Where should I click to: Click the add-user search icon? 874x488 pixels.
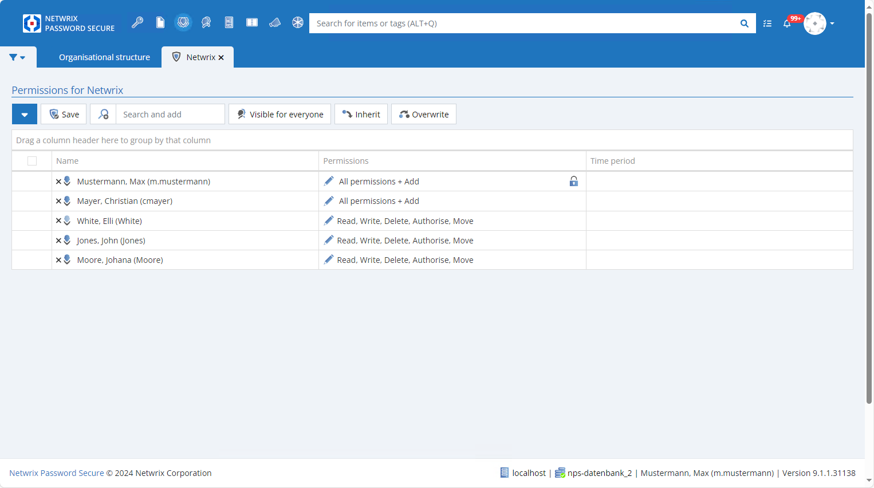pos(103,114)
